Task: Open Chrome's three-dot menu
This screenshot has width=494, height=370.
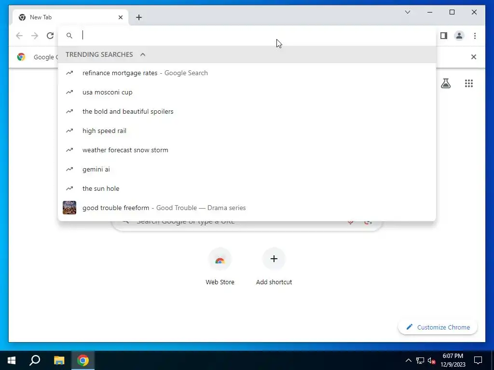Action: [x=475, y=36]
